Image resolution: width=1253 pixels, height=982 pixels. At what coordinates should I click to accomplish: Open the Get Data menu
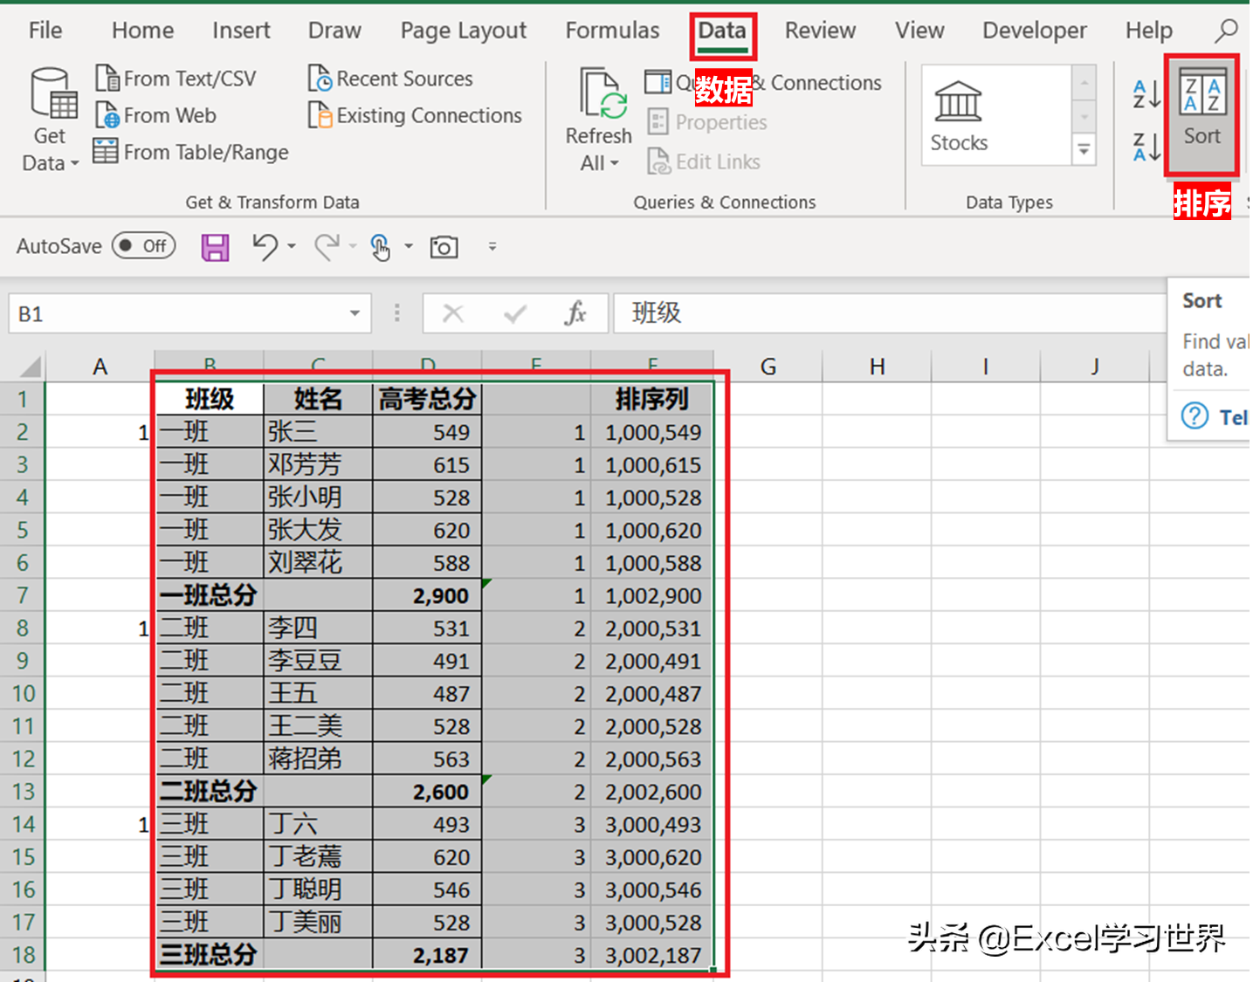tap(51, 120)
